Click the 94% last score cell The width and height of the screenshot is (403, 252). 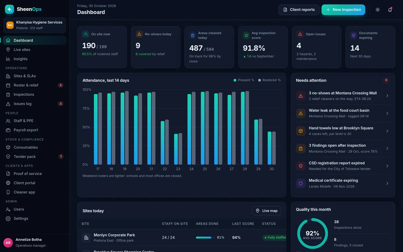pos(236,237)
